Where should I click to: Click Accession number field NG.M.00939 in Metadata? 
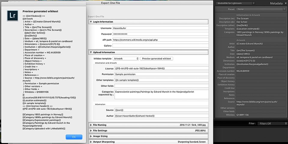coord(261,71)
